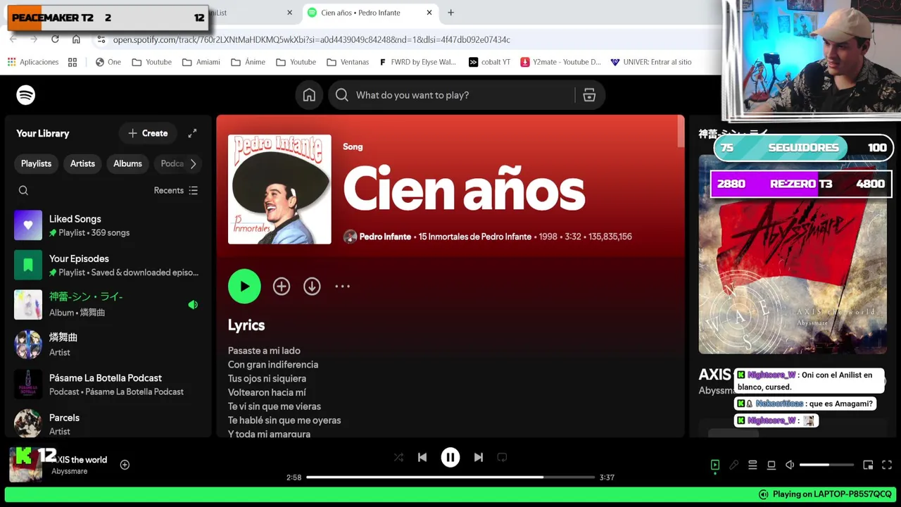Image resolution: width=901 pixels, height=507 pixels.
Task: Open the Ánime bookmarks folder
Action: tap(248, 62)
